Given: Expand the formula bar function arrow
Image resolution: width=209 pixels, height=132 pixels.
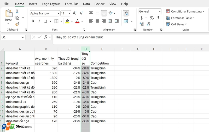Looking at the screenshot, I should tap(50, 37).
